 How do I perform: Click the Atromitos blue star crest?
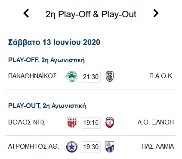(72, 147)
